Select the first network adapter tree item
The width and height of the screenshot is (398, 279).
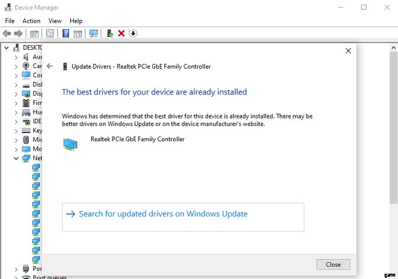click(x=36, y=167)
